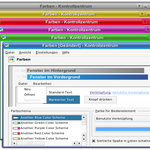Click the gray window's help question-mark button
150x150 pixels.
point(139,6)
